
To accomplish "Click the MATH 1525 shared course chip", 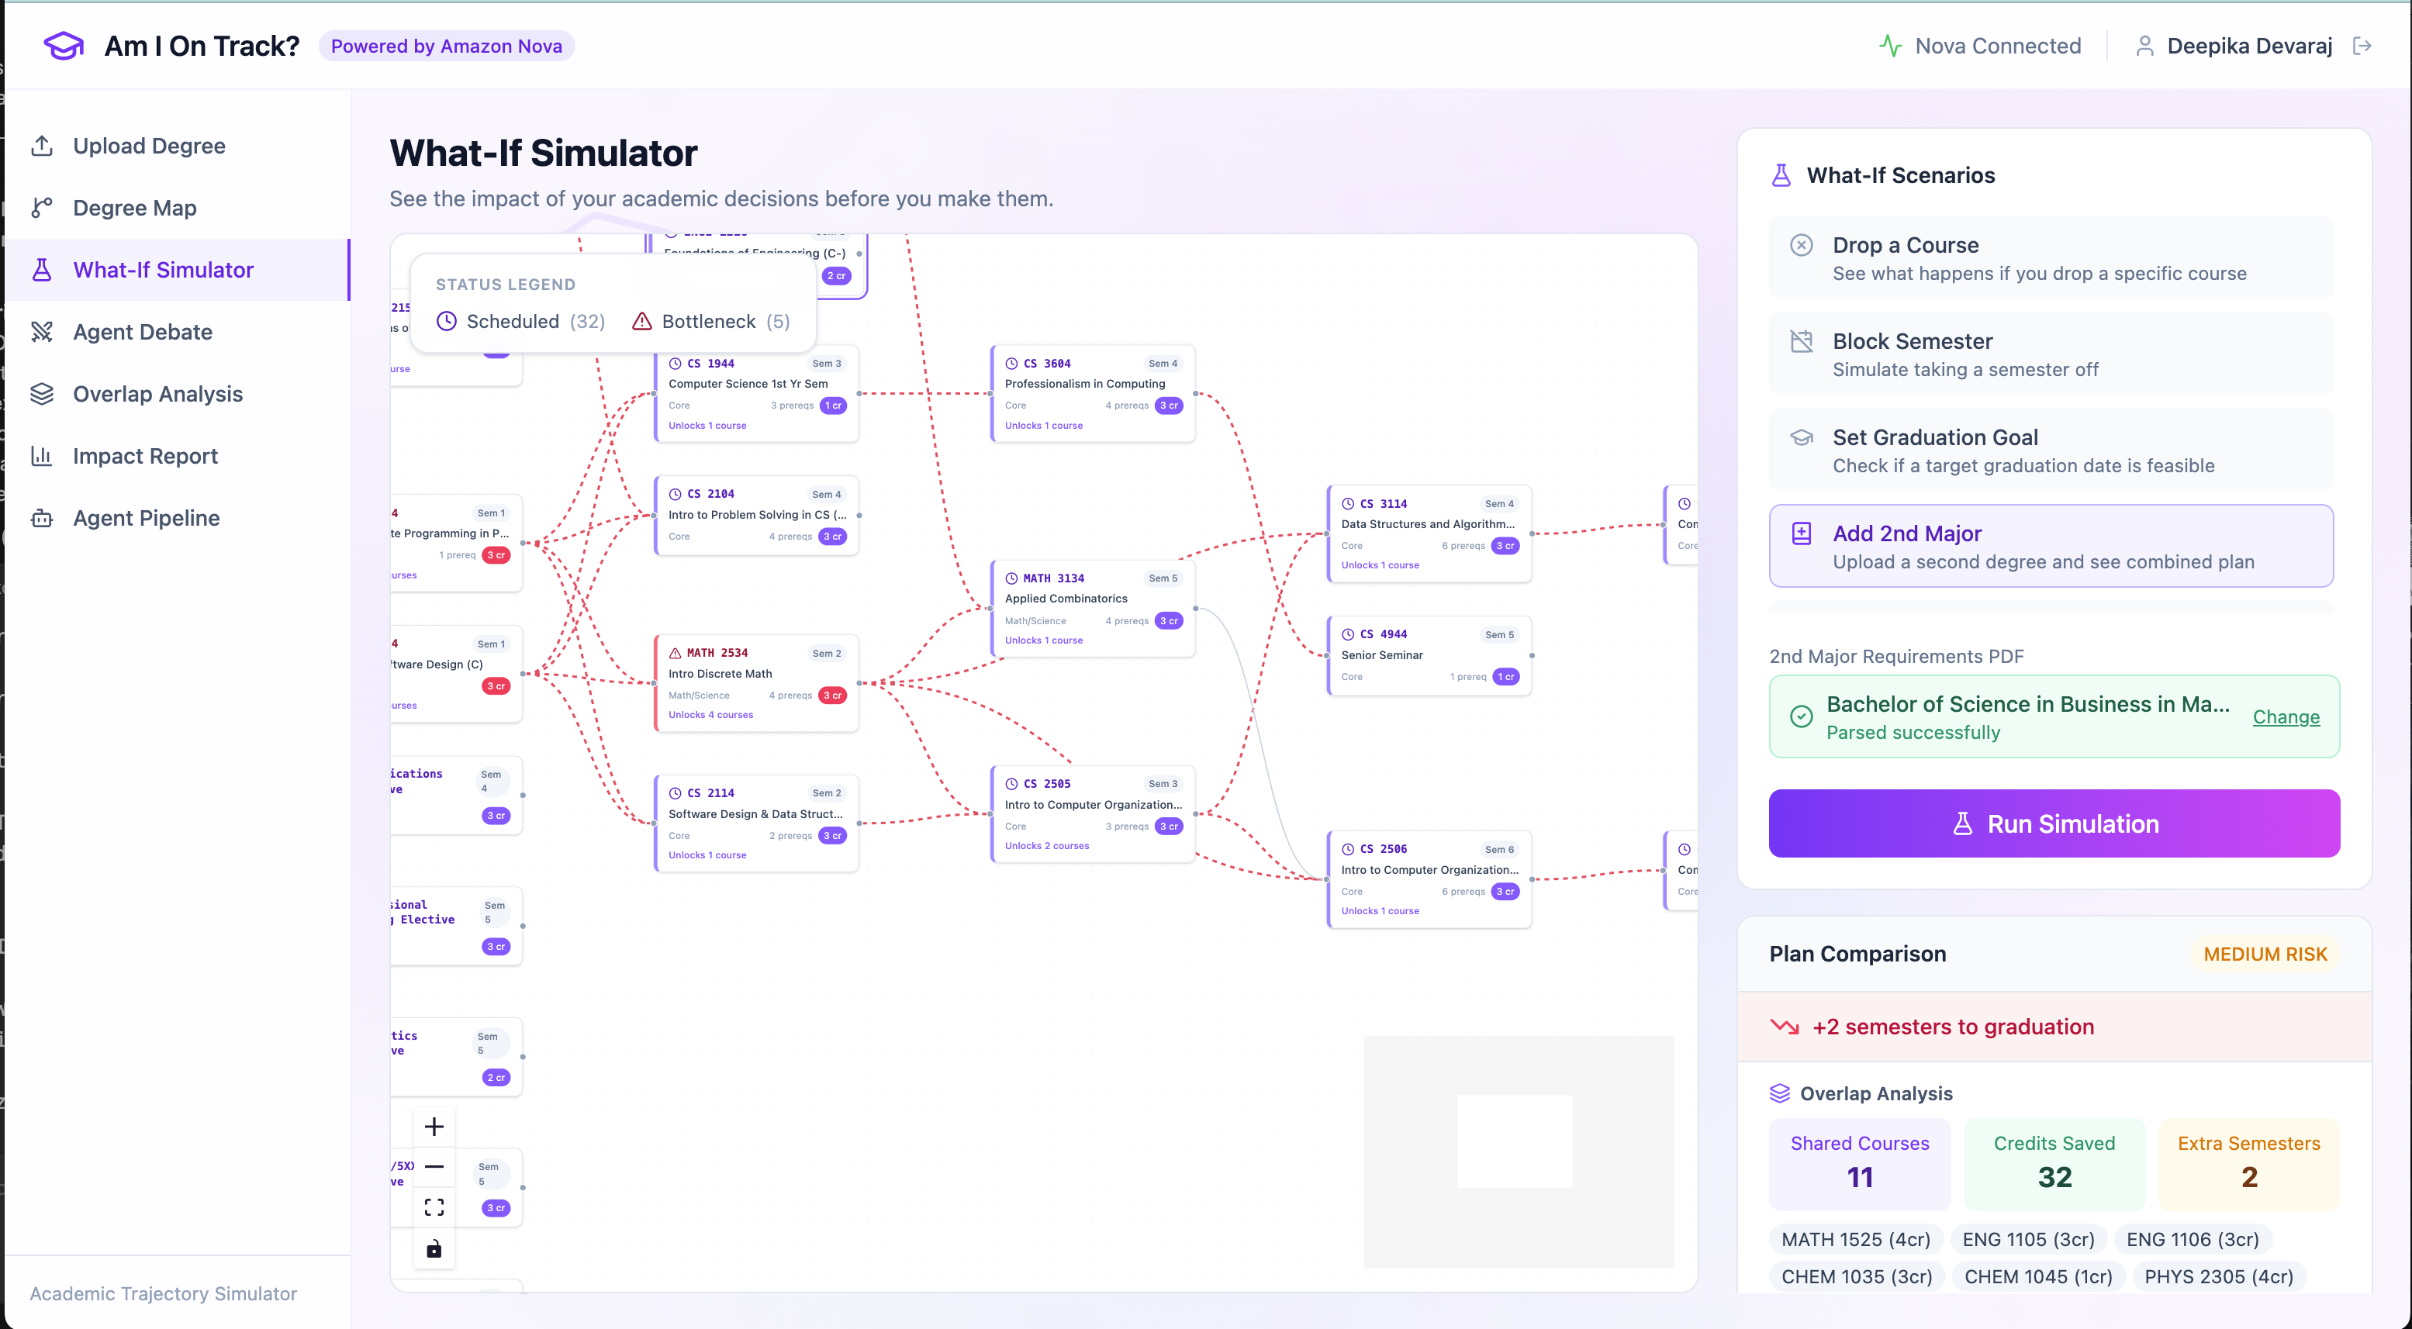I will pyautogui.click(x=1855, y=1239).
